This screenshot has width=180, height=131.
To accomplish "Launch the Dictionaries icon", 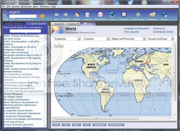I will pos(100,15).
